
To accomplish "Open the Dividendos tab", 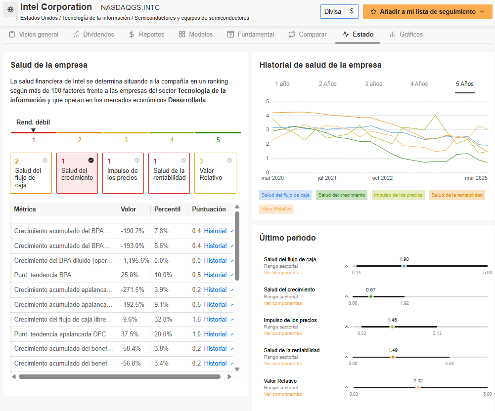I will tap(94, 34).
